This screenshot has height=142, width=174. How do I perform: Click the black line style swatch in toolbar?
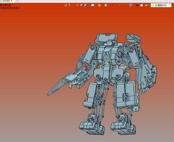[x=137, y=5]
